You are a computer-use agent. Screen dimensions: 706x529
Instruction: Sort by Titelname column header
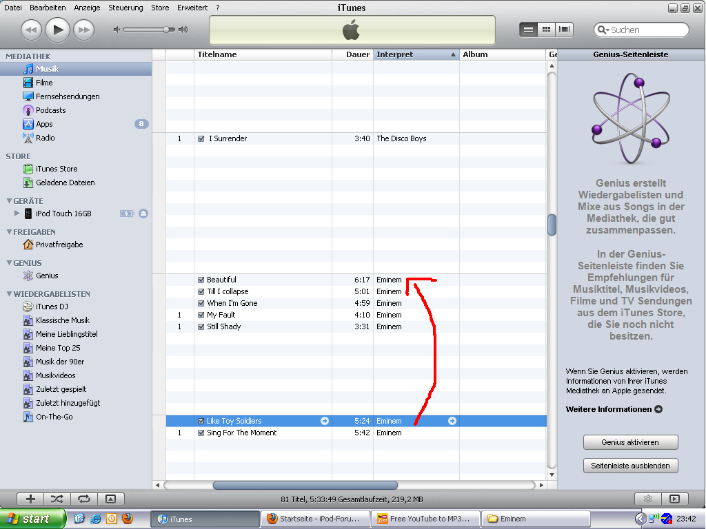click(x=263, y=54)
